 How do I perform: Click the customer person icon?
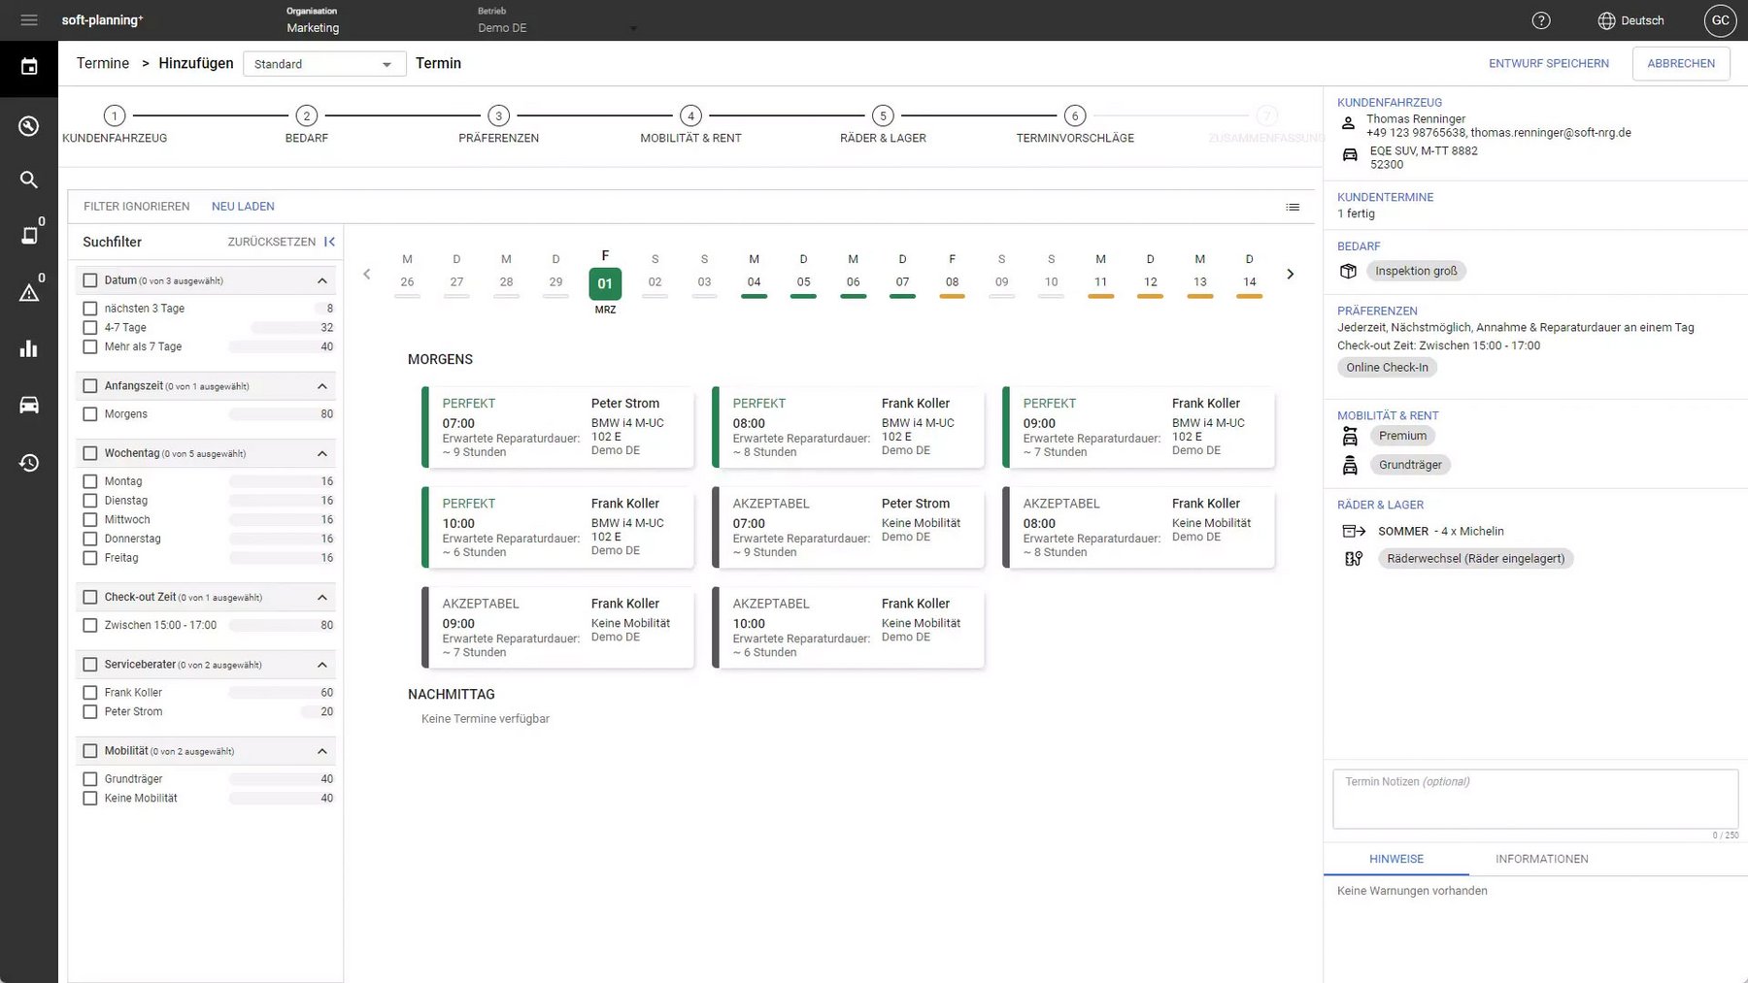pyautogui.click(x=1348, y=124)
